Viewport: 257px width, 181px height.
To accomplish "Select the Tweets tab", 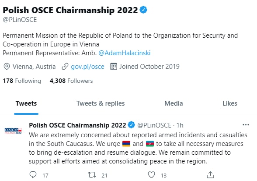I will (26, 103).
